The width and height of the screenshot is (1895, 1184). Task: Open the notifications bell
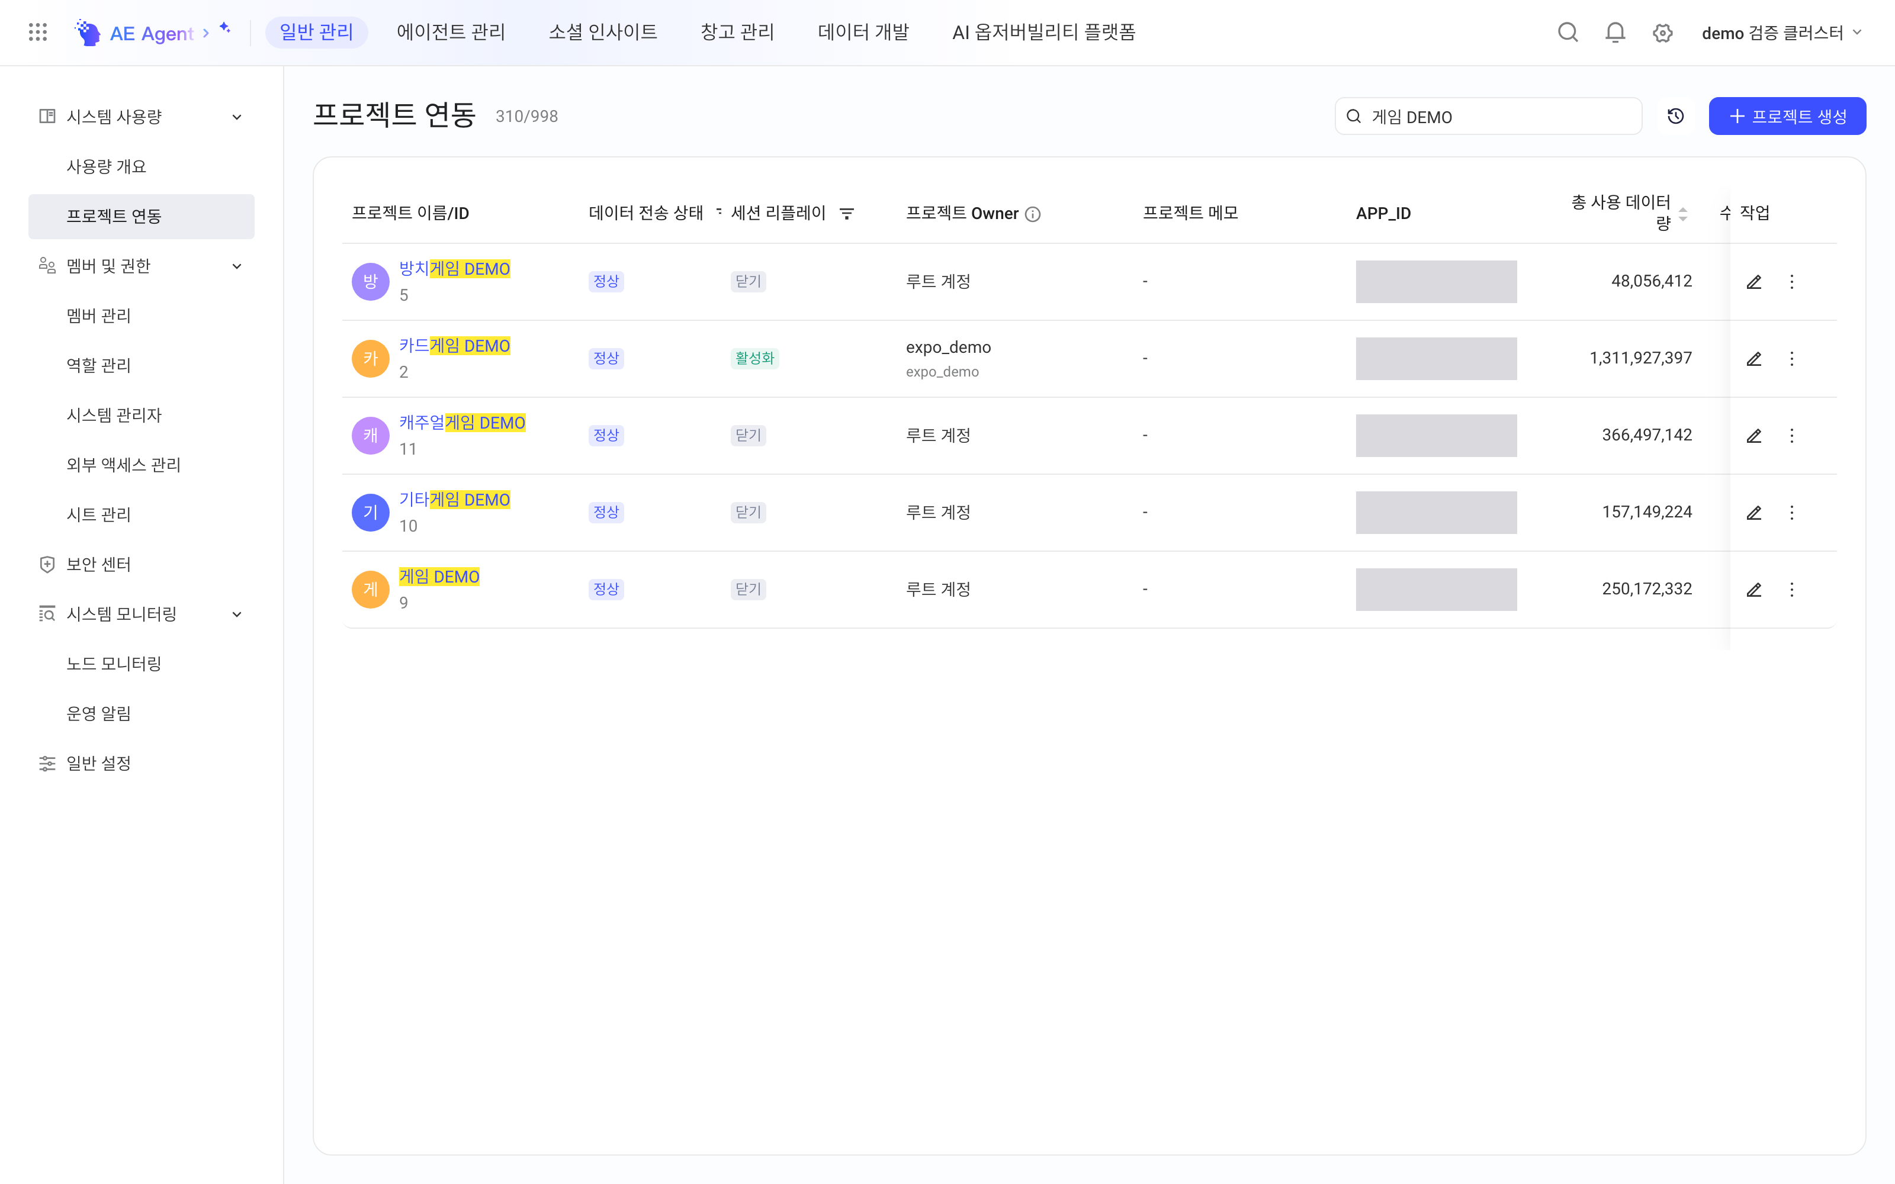(1615, 32)
